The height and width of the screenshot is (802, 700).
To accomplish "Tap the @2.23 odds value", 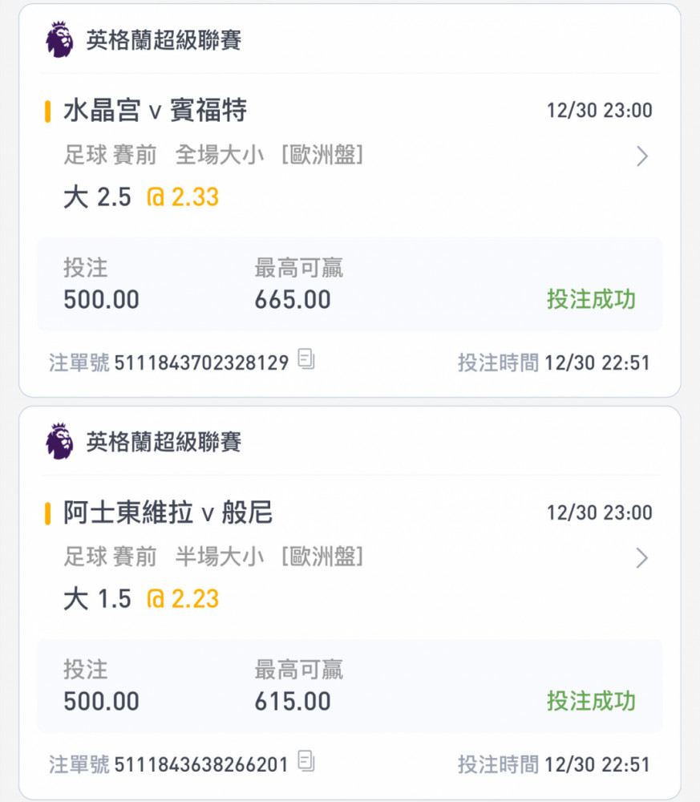I will [183, 599].
